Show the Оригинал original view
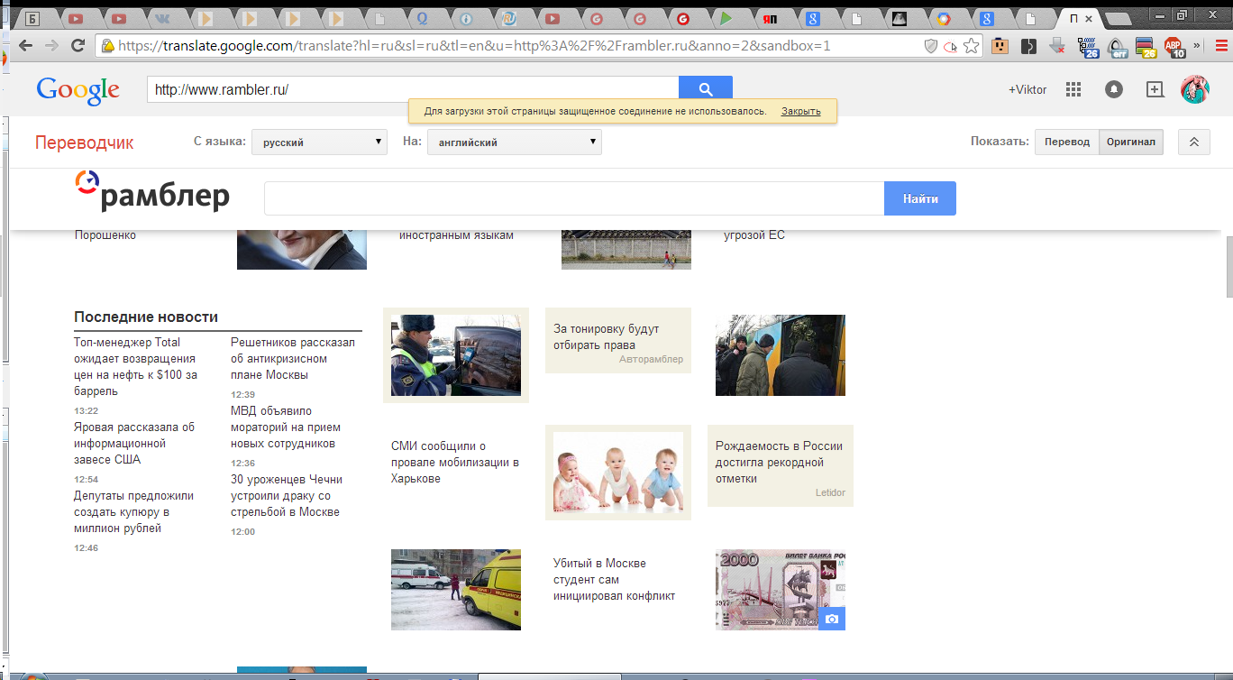The height and width of the screenshot is (680, 1233). 1131,142
